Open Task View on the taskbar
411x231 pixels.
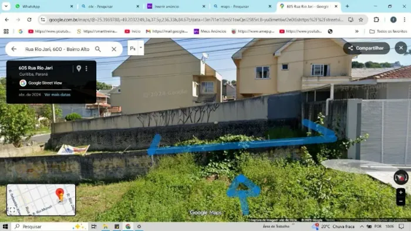[x=94, y=226]
